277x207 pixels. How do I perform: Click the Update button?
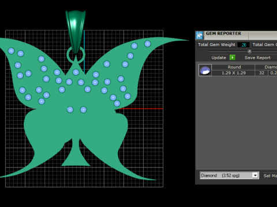point(219,57)
